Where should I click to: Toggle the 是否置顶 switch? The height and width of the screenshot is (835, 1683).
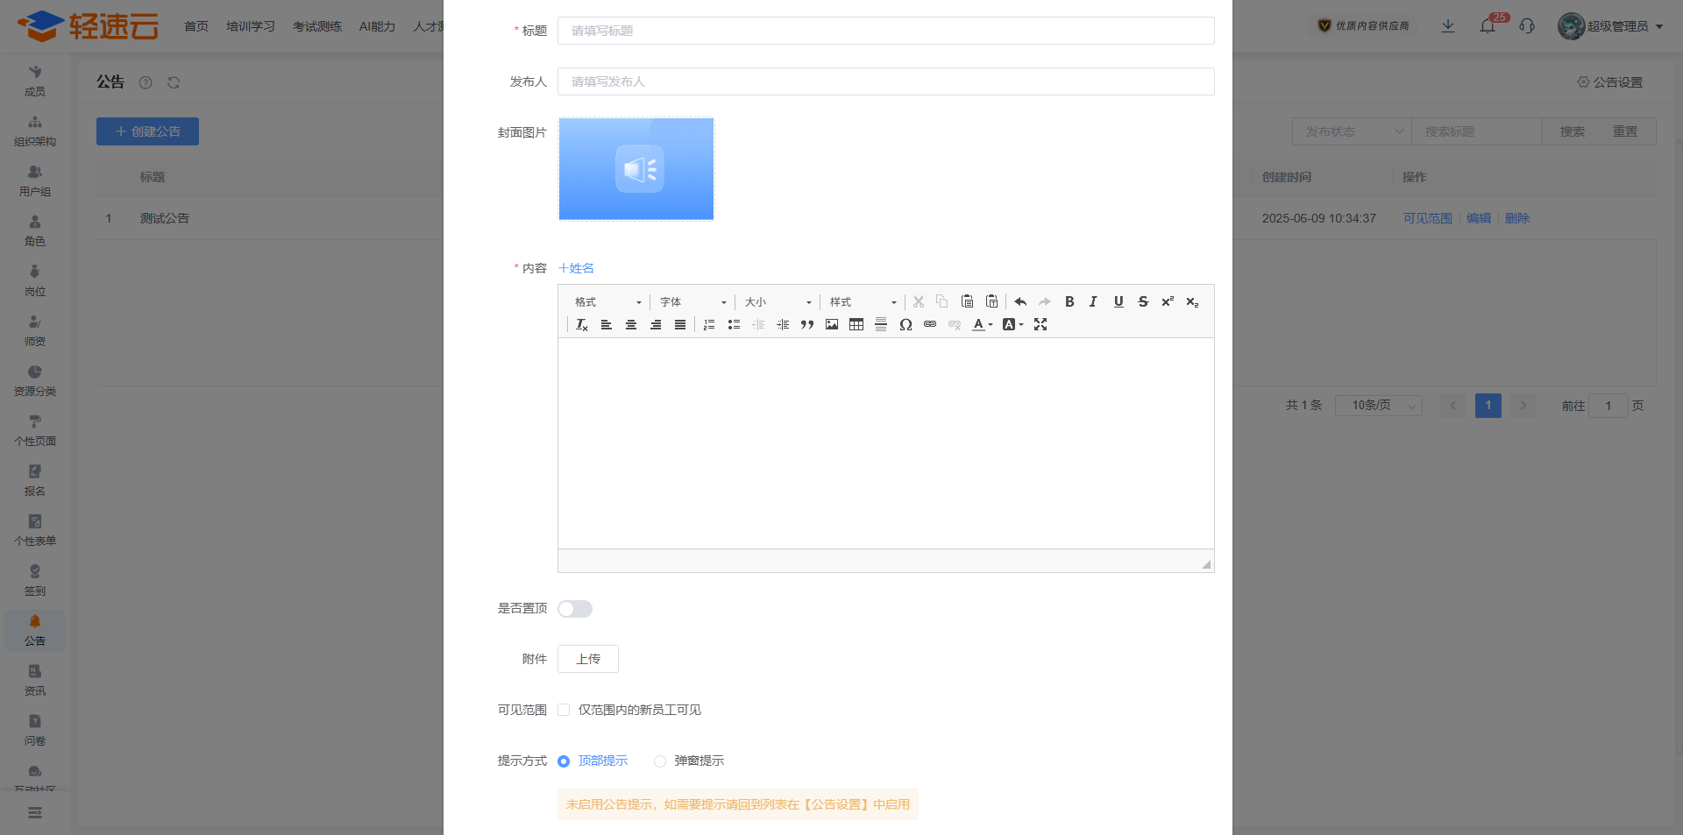tap(575, 609)
